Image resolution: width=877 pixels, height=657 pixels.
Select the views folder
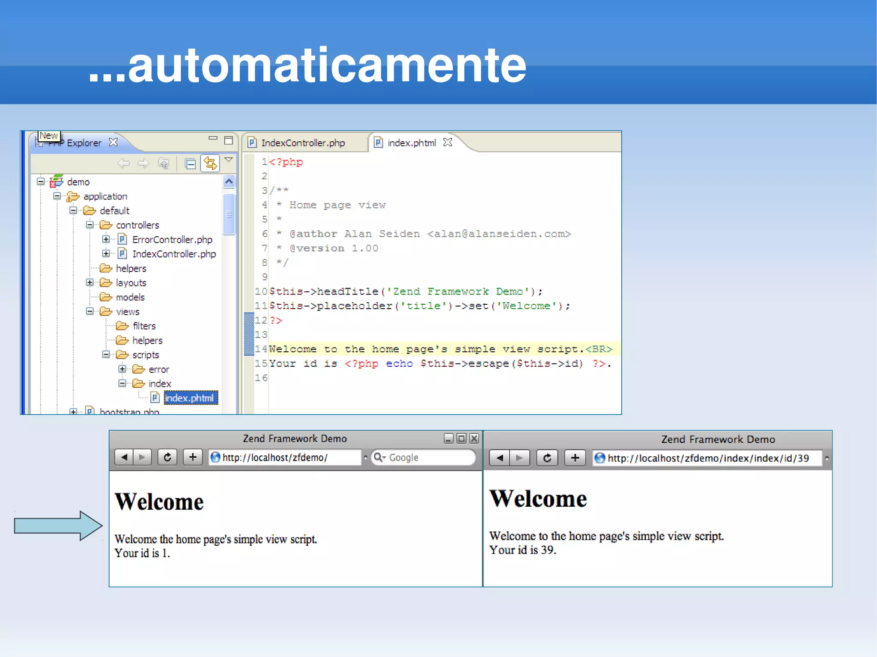128,312
